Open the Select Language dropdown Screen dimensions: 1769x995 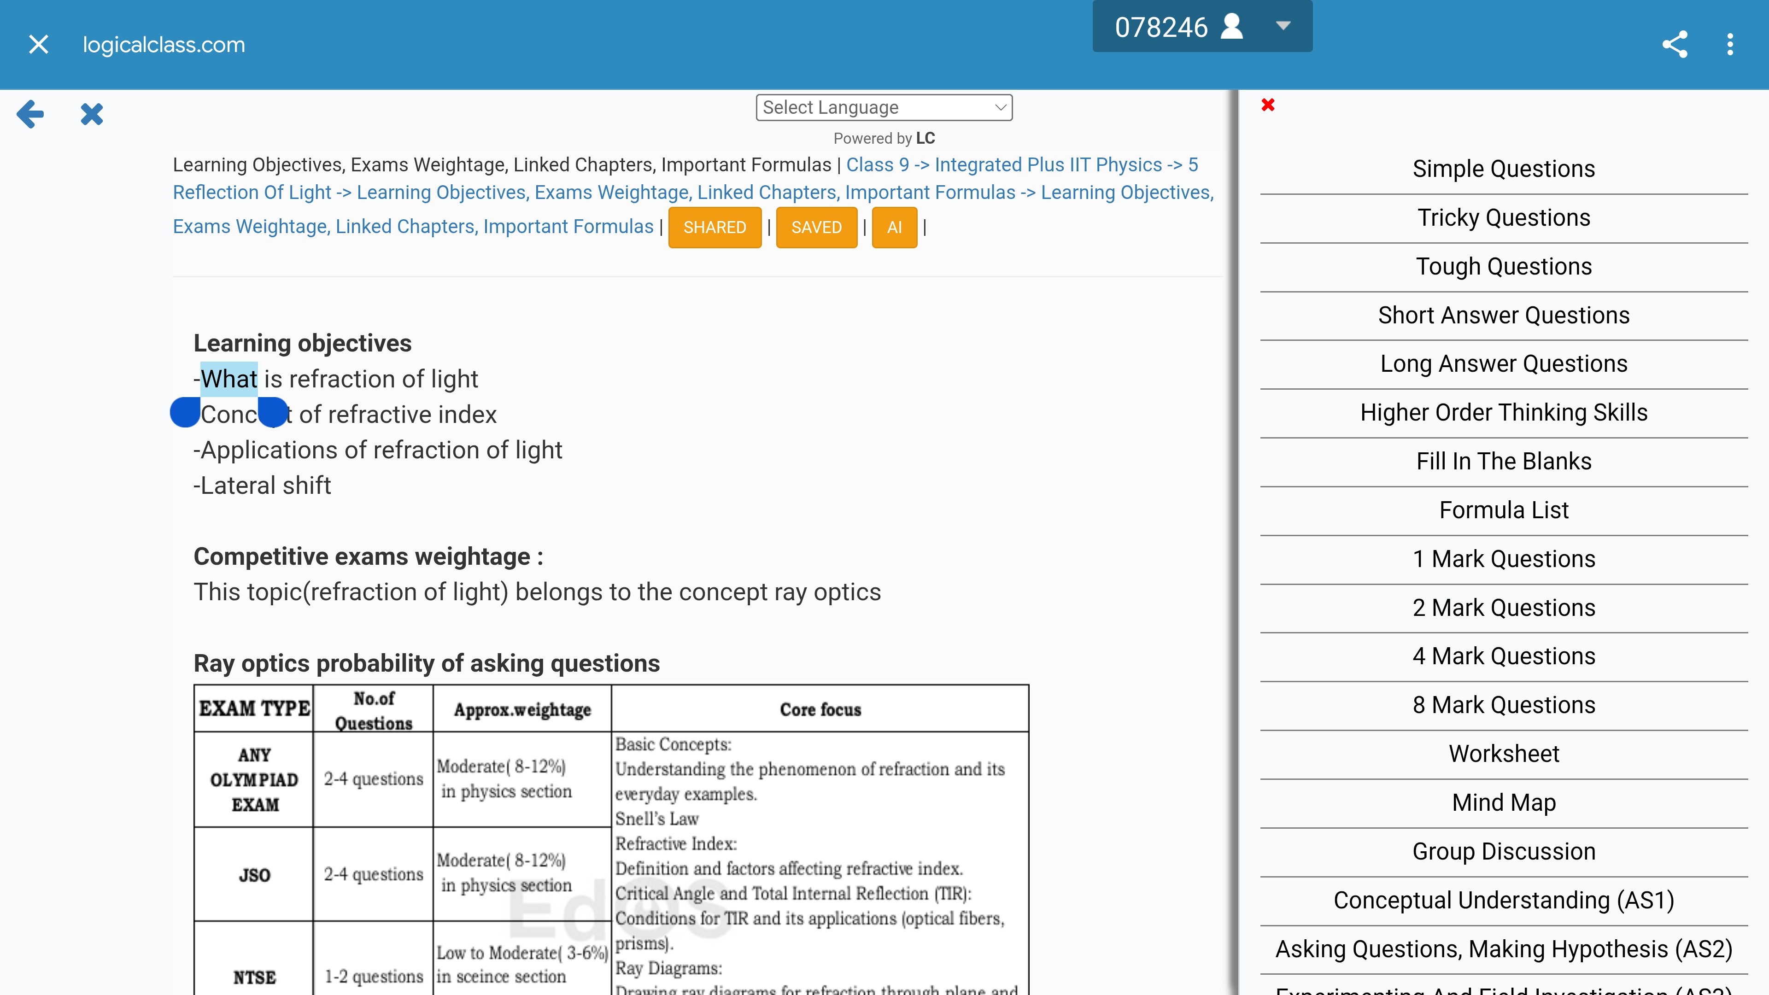tap(884, 108)
